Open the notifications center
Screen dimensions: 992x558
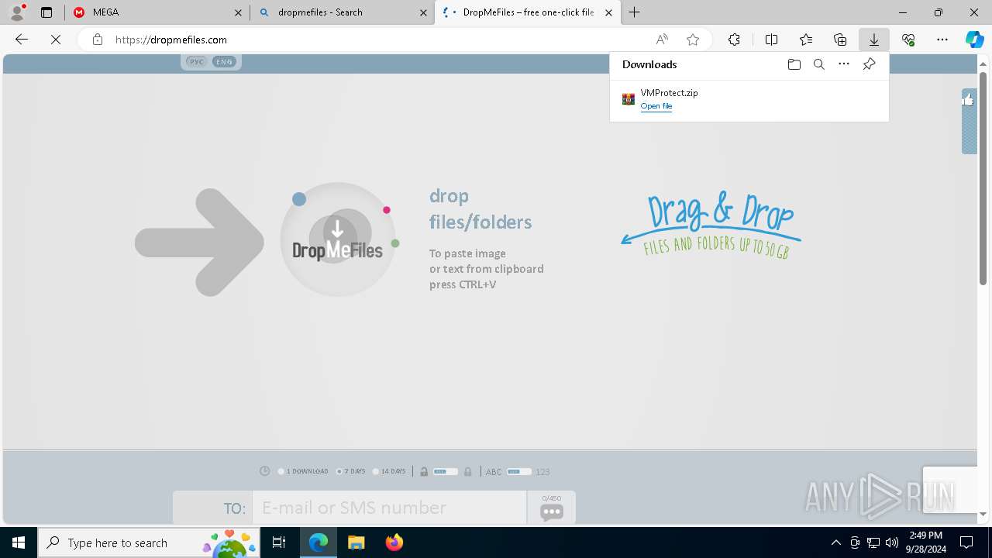click(966, 542)
